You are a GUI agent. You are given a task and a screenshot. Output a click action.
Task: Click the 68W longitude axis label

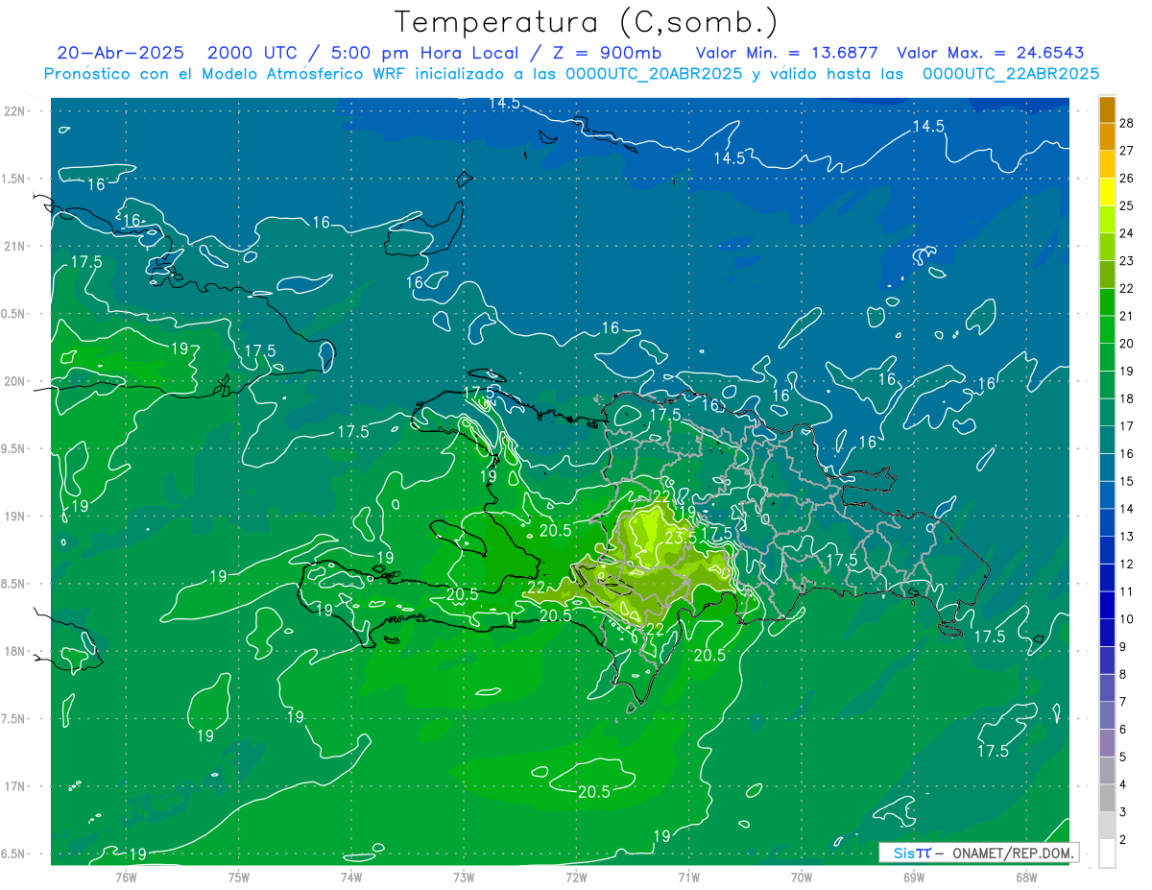[1026, 877]
